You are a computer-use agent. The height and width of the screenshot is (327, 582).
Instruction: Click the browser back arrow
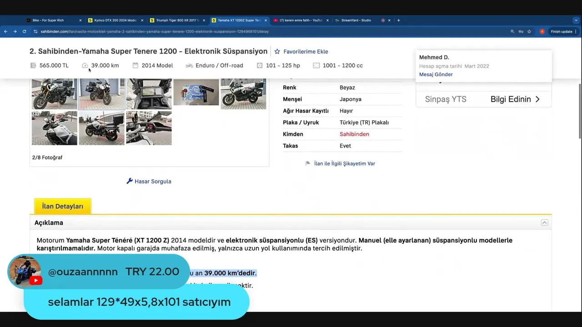pos(5,31)
